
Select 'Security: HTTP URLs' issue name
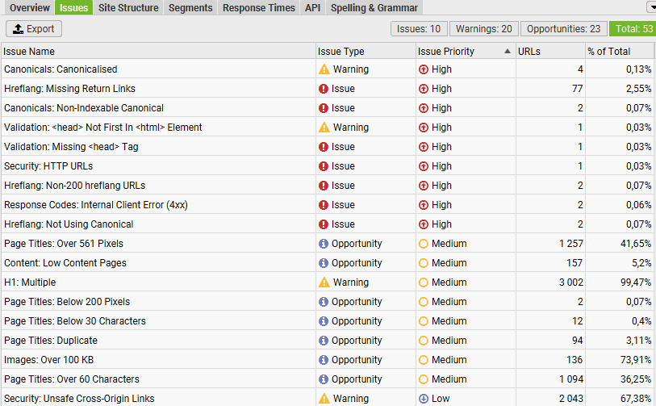click(48, 166)
